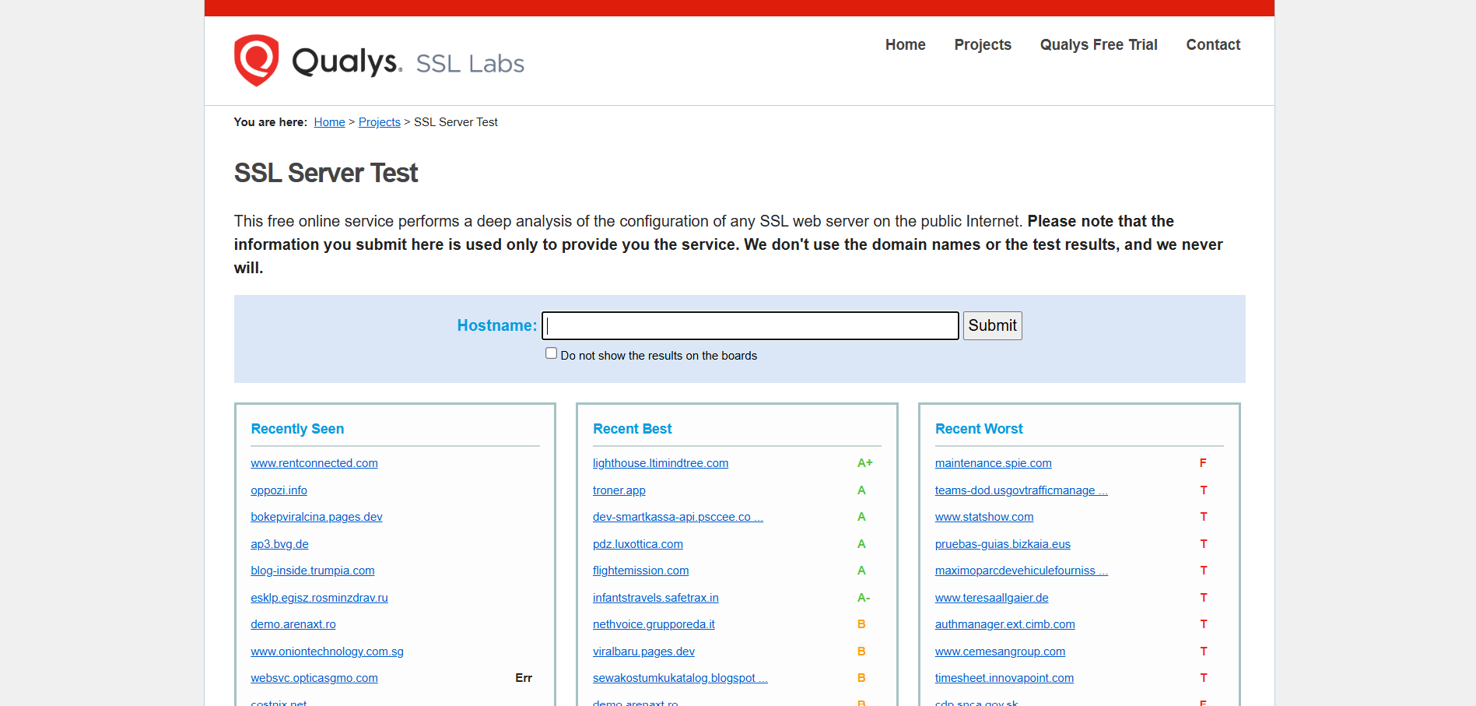This screenshot has height=706, width=1476.
Task: Open lighthouse.ltimindtree.com link
Action: pos(661,463)
